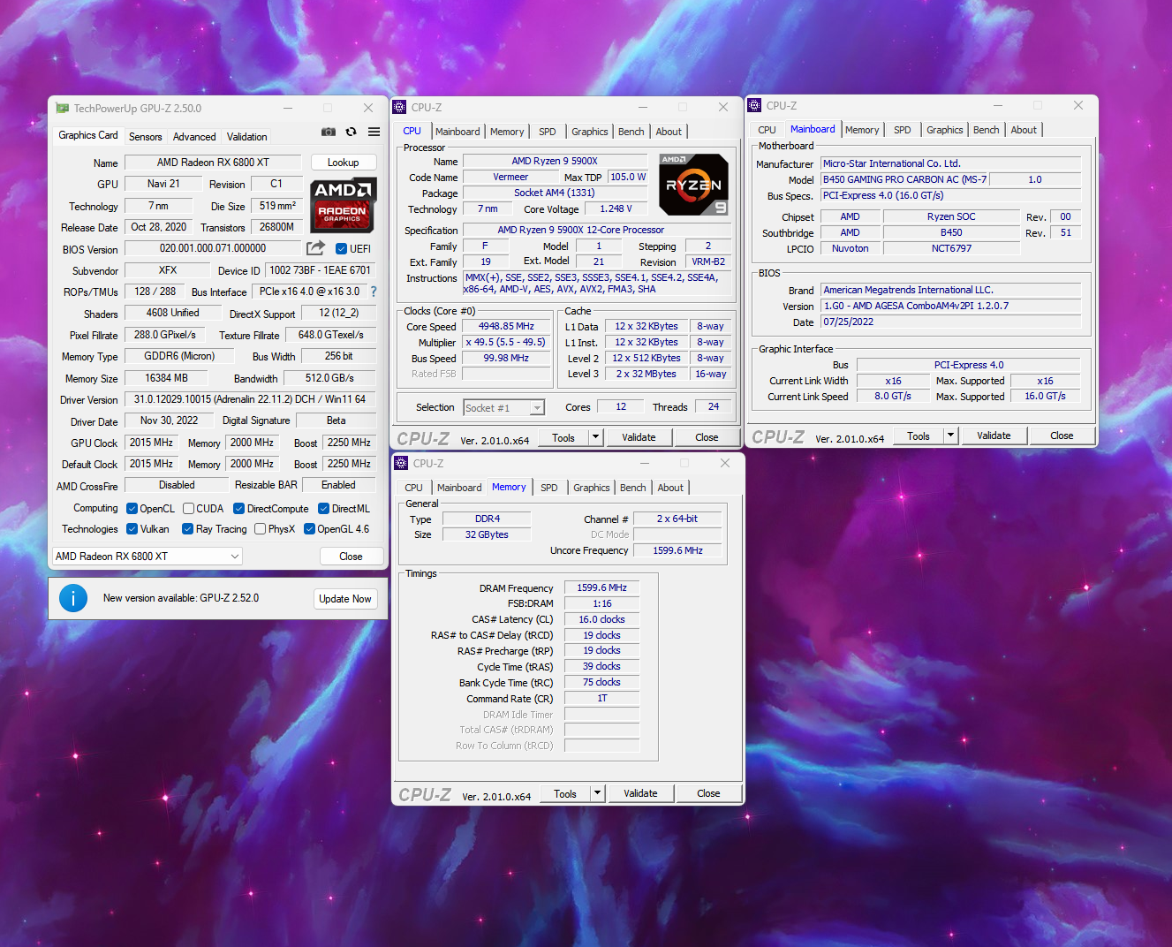1172x947 pixels.
Task: Click the GPU-Z screenshot camera icon
Action: point(329,132)
